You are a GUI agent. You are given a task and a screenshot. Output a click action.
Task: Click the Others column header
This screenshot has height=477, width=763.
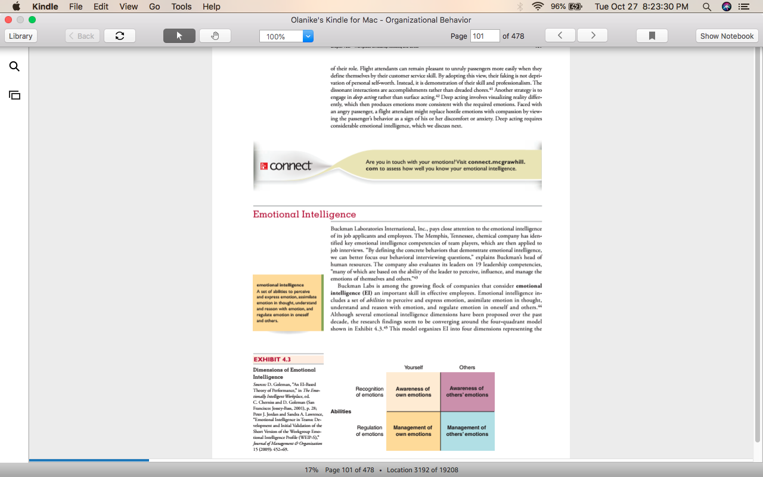click(467, 367)
